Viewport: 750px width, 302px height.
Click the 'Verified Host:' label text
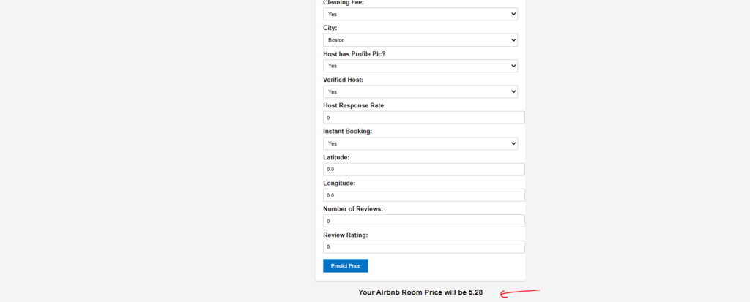343,80
